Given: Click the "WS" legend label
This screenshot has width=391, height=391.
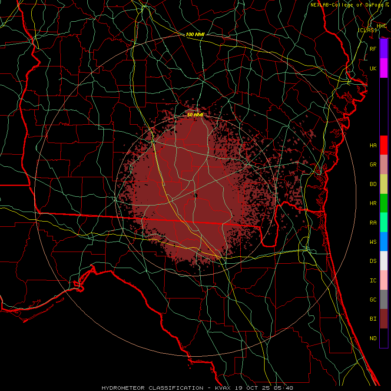Looking at the screenshot, I should pos(373,242).
